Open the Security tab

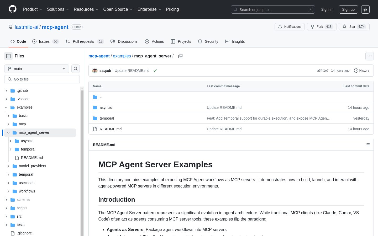click(x=208, y=41)
